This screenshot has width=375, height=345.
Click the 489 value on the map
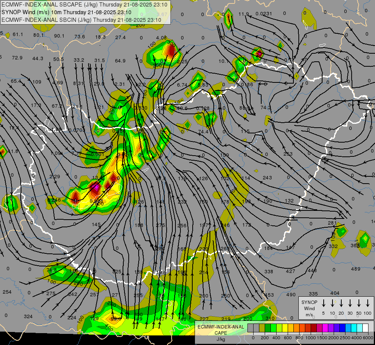coord(355,269)
